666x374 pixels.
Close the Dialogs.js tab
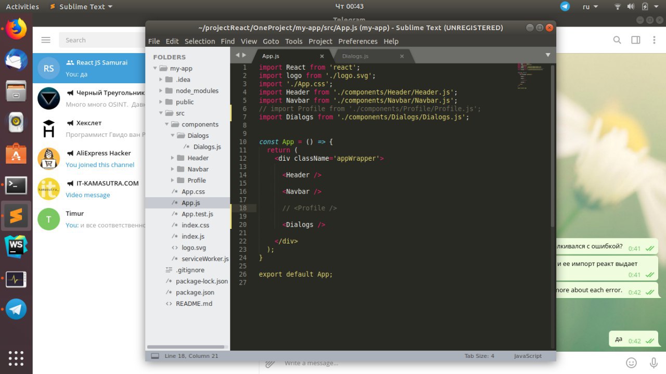click(402, 56)
